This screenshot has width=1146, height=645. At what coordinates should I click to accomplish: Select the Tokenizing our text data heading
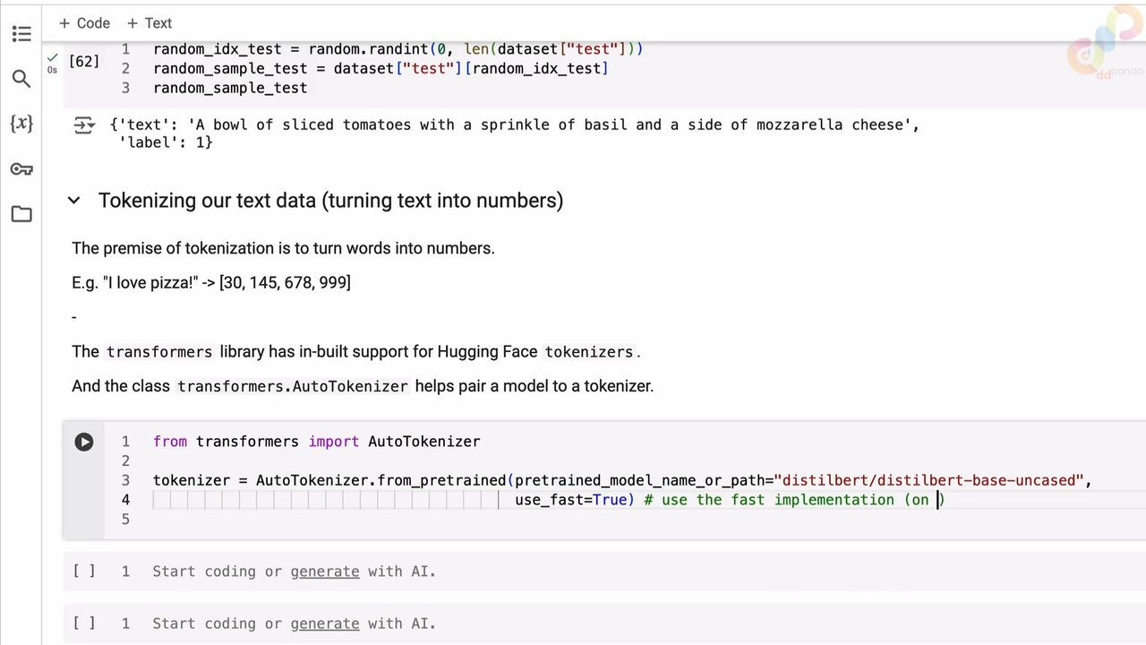point(330,201)
